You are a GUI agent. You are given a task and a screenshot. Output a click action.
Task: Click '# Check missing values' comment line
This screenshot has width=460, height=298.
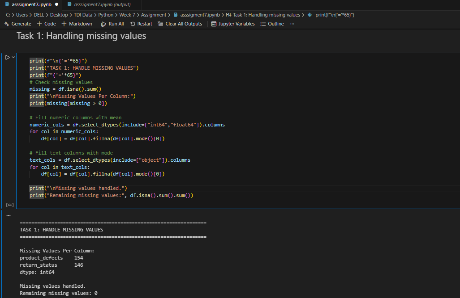[x=61, y=82]
